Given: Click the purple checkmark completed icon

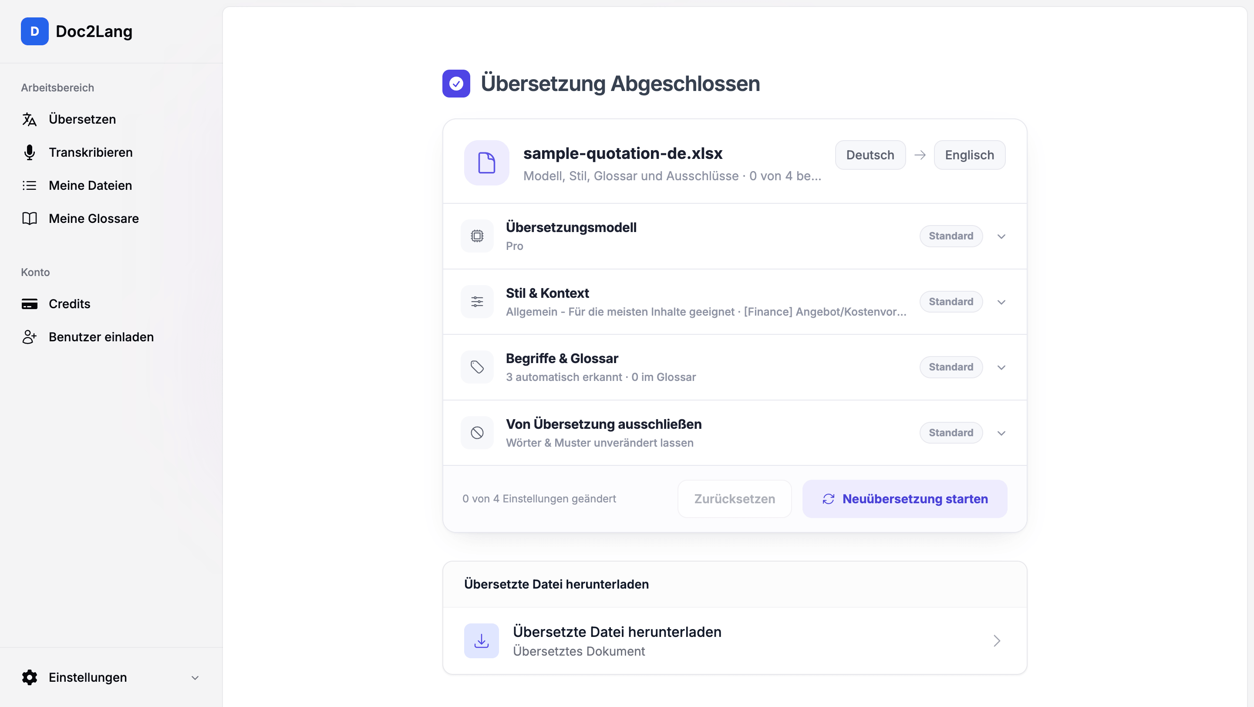Looking at the screenshot, I should coord(456,84).
